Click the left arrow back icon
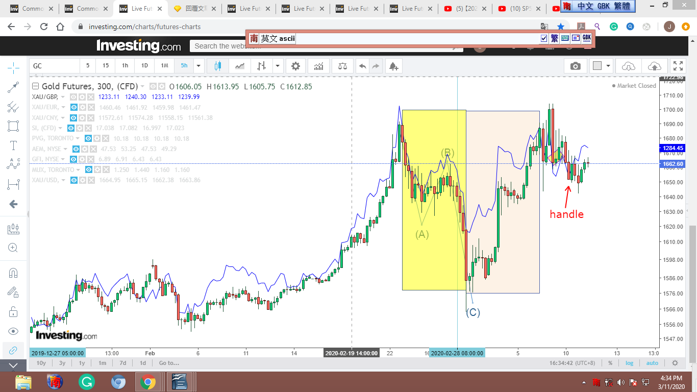 [x=14, y=204]
